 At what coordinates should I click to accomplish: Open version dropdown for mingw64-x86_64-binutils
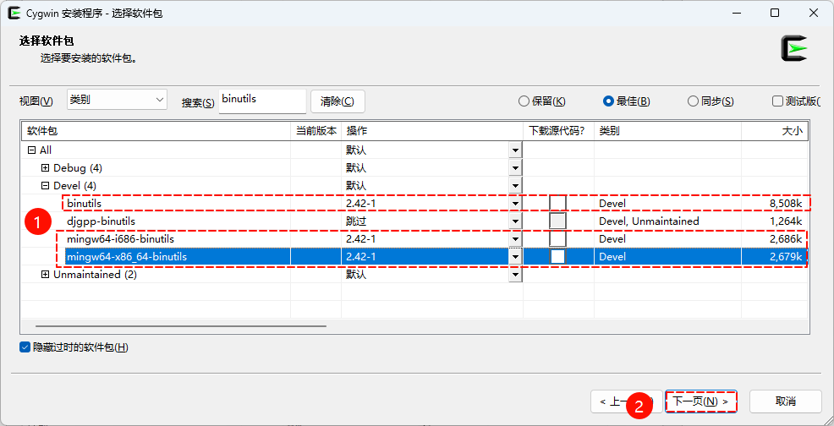click(x=515, y=256)
